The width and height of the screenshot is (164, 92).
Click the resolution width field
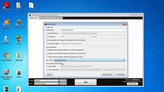coord(77,37)
